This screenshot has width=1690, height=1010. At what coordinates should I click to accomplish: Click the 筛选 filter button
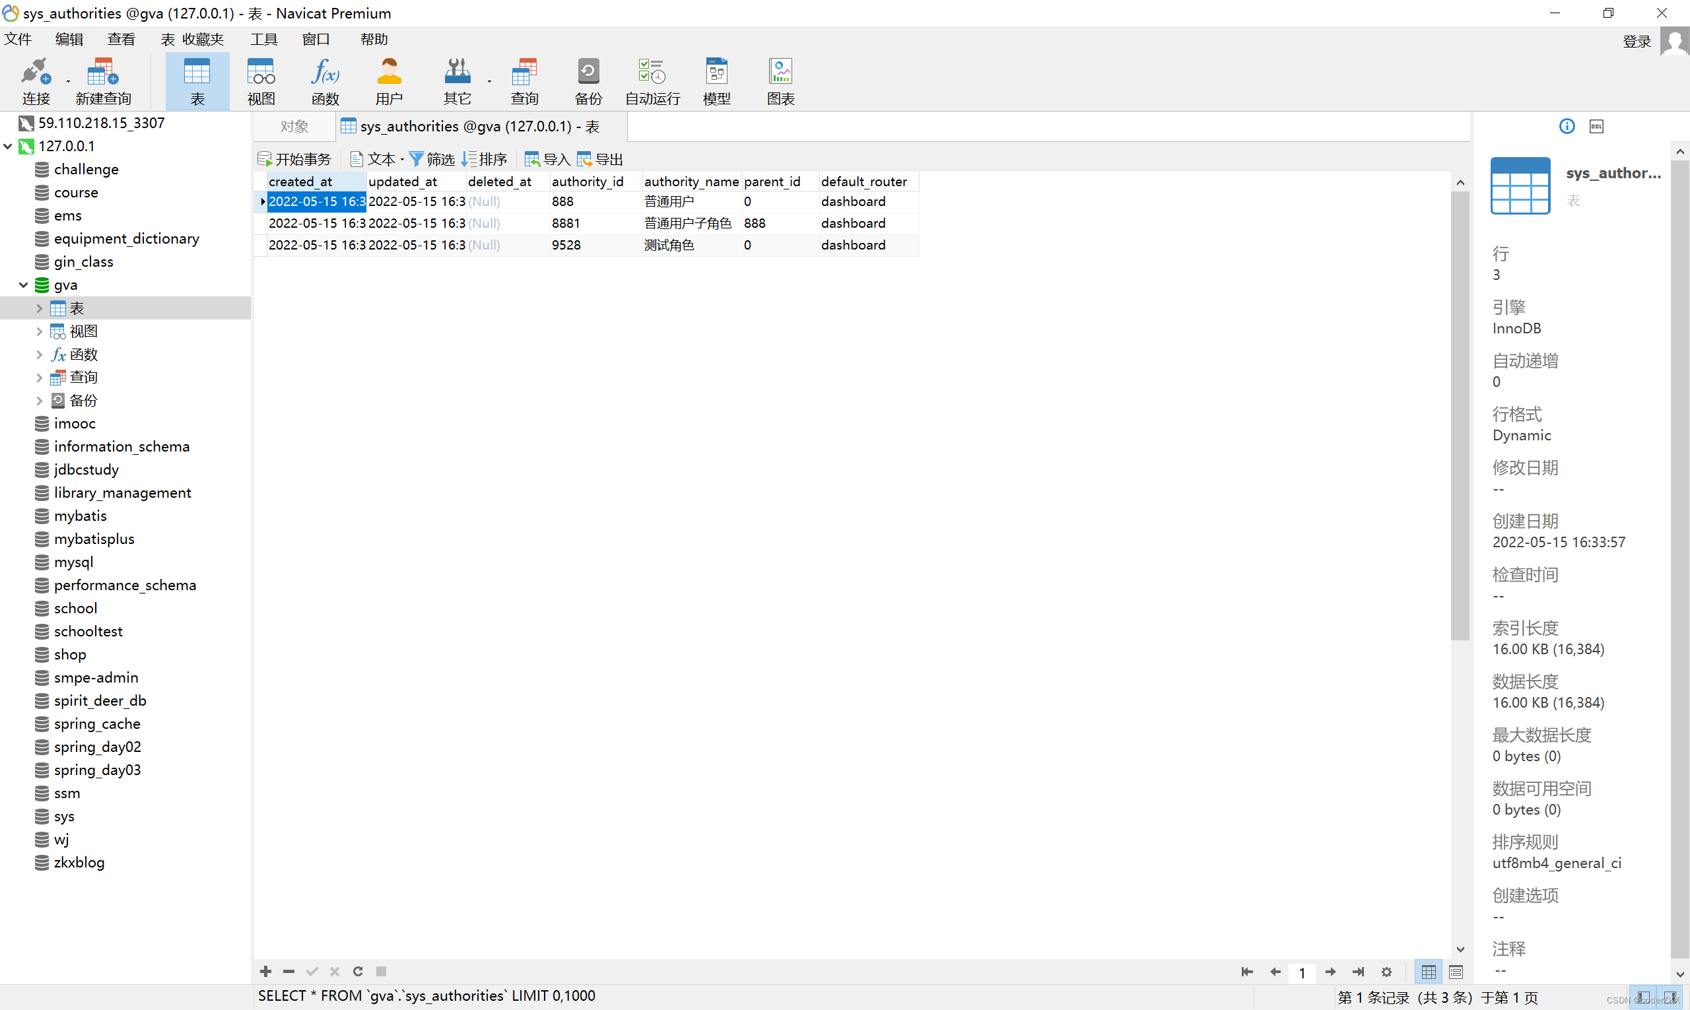coord(432,159)
